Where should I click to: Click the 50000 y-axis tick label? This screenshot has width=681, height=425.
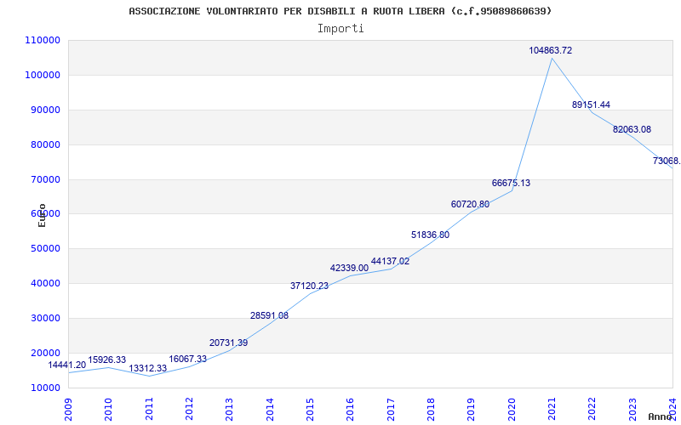(45, 248)
